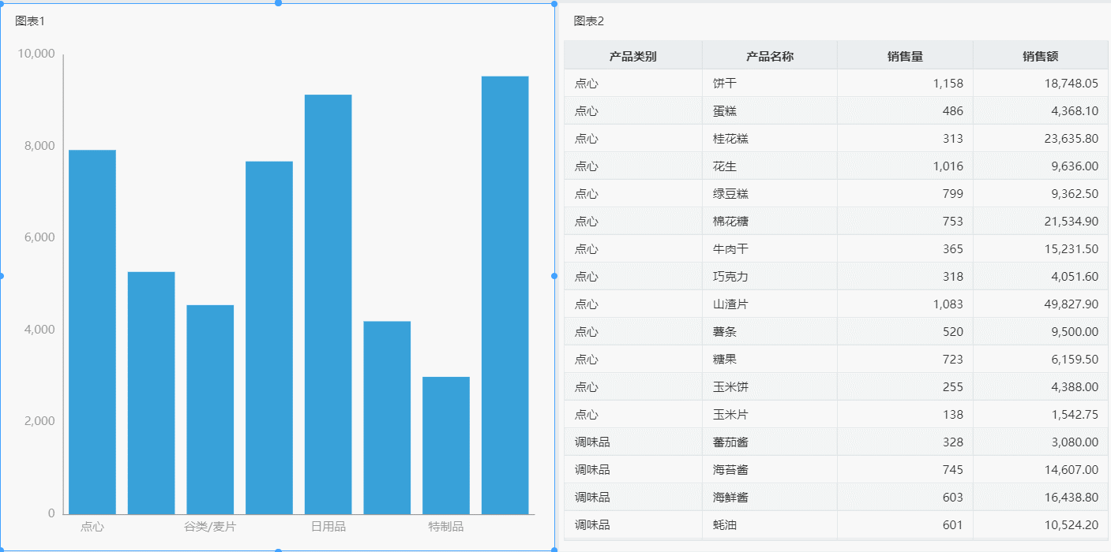Click the sales quantity 1,016 cell
The height and width of the screenshot is (552, 1111).
(905, 166)
